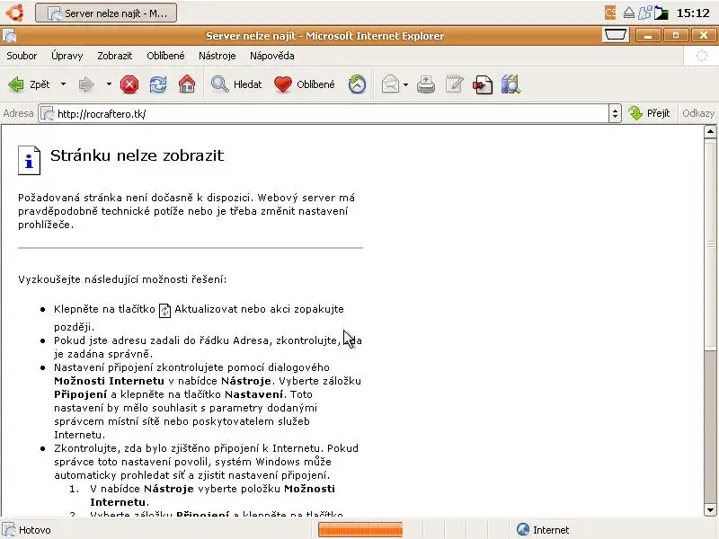Click the toolbar icon with red document
Image resolution: width=719 pixels, height=539 pixels.
[x=483, y=84]
